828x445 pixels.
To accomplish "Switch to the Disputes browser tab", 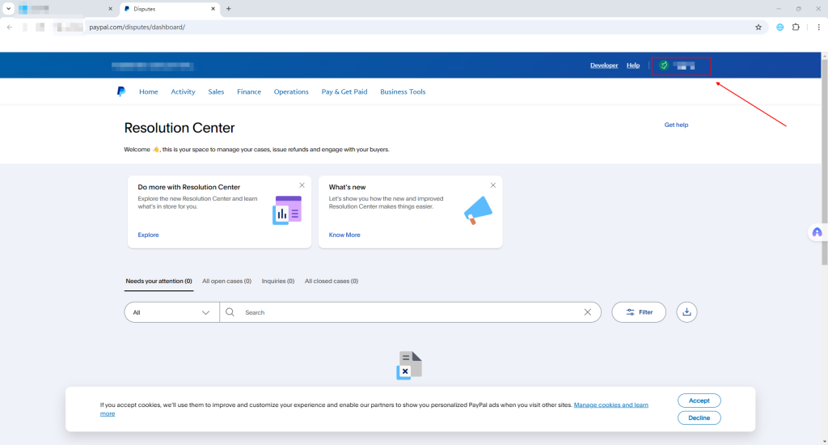I will coord(168,9).
